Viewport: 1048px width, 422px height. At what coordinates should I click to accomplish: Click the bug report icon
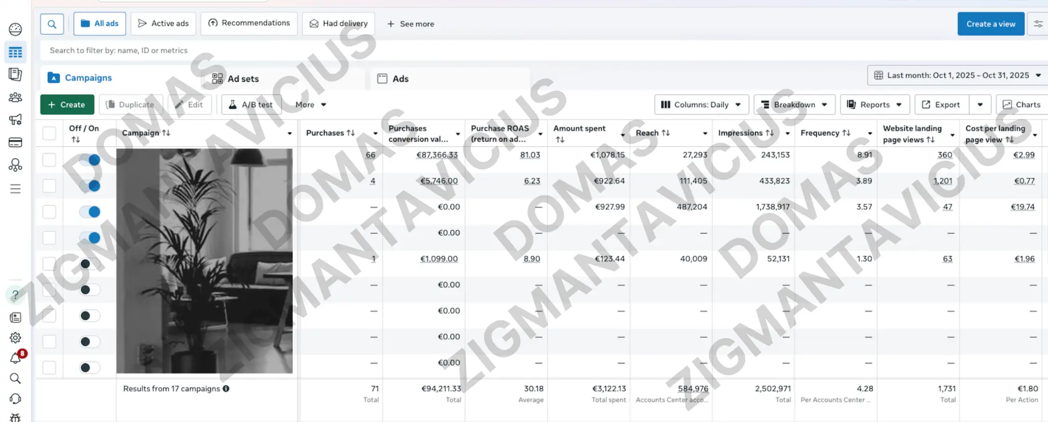[15, 418]
